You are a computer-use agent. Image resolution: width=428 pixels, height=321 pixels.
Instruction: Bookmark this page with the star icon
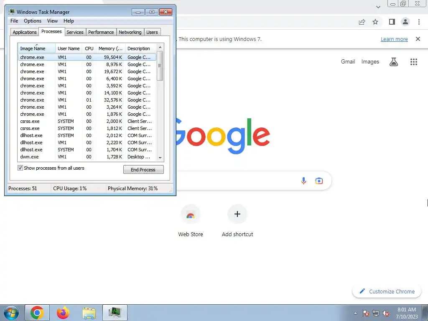coord(375,22)
